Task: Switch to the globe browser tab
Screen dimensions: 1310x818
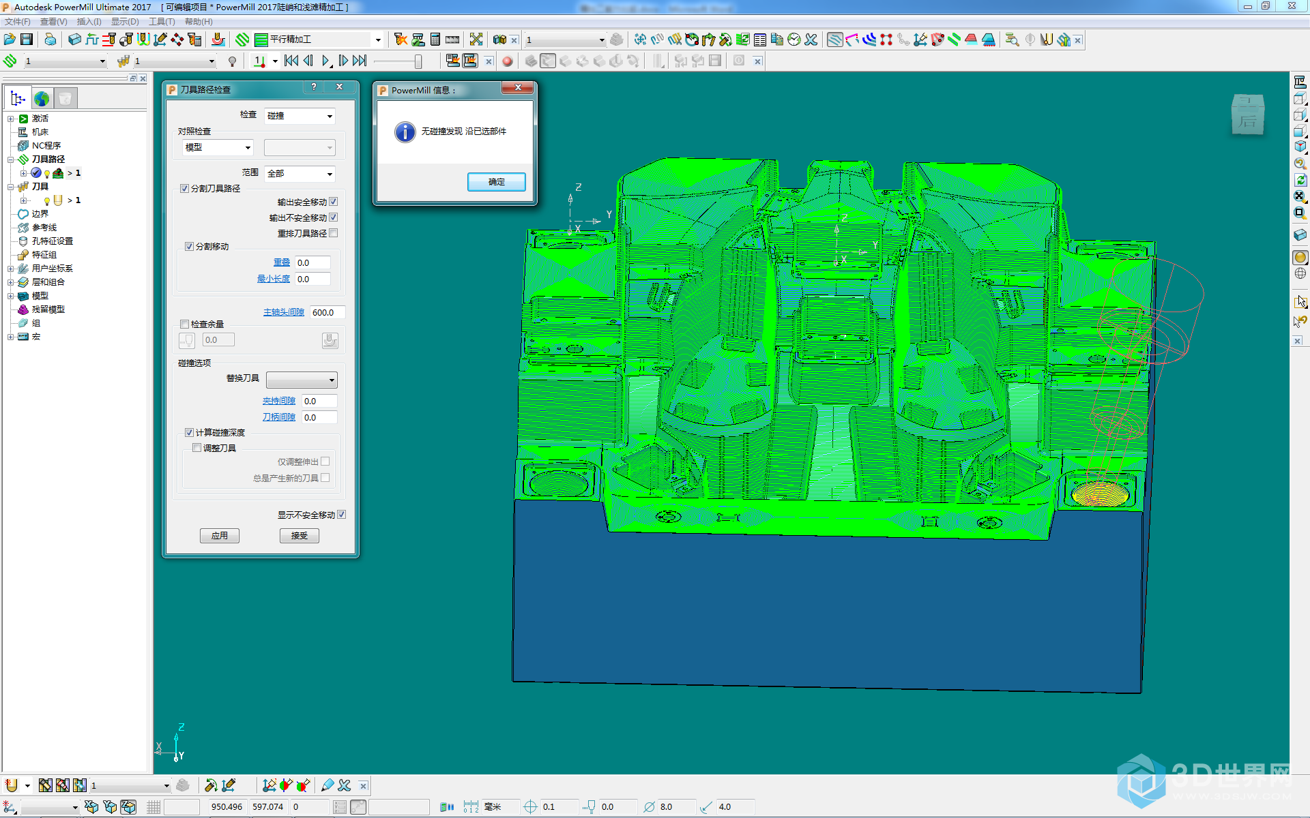Action: [x=42, y=98]
